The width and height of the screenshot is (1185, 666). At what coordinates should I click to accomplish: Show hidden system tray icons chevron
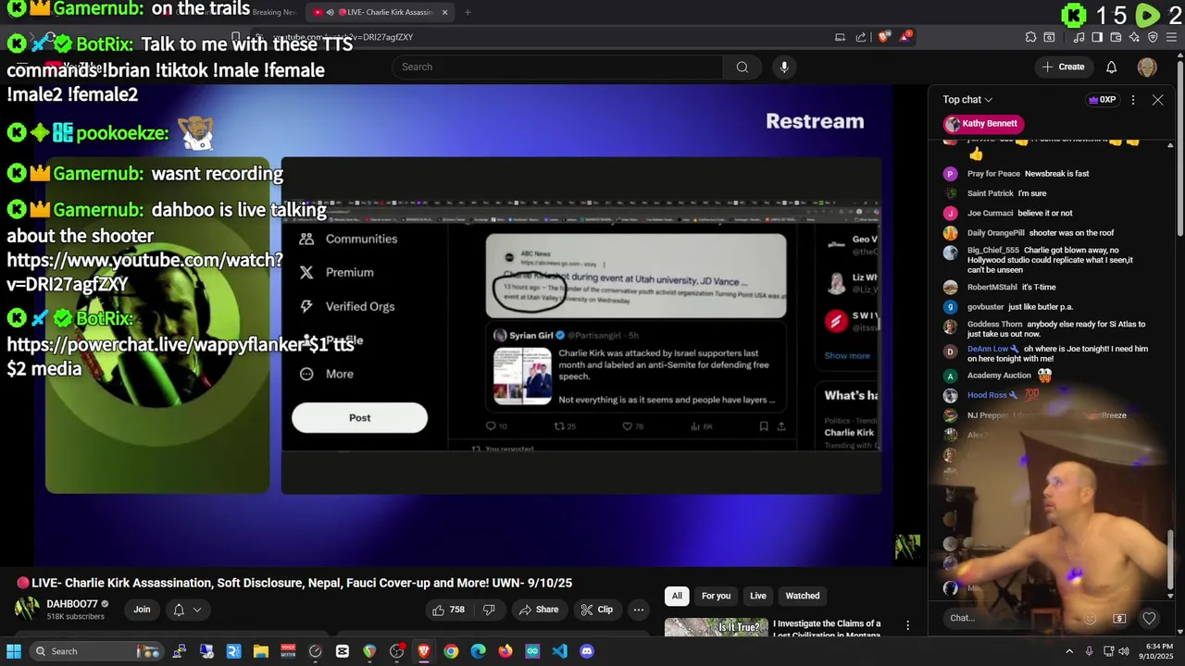(x=1069, y=651)
